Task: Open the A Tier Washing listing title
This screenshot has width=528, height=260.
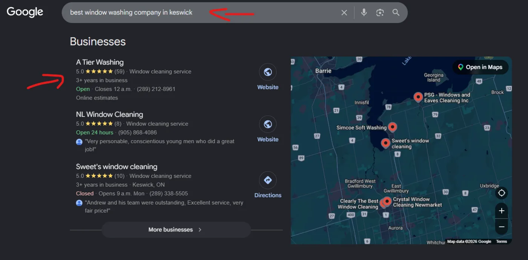Action: [x=100, y=62]
